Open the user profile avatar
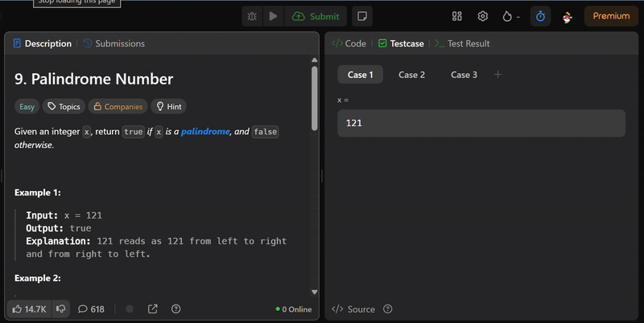Viewport: 644px width, 323px height. (x=568, y=17)
